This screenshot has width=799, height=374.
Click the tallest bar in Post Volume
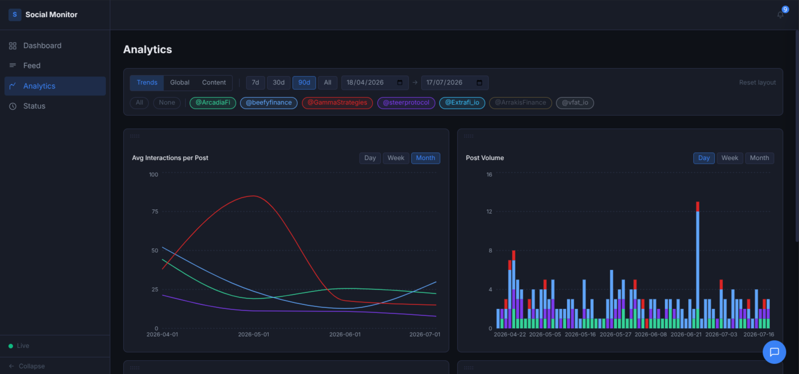tap(698, 265)
